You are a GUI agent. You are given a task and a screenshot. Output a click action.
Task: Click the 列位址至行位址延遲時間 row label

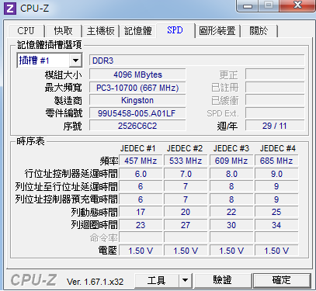tap(66, 186)
